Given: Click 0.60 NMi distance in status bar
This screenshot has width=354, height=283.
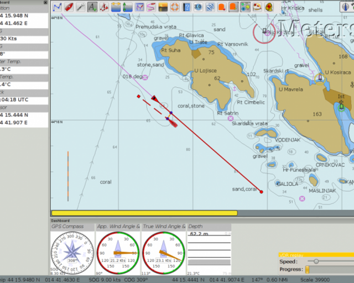Looking at the screenshot, I should pos(277,280).
